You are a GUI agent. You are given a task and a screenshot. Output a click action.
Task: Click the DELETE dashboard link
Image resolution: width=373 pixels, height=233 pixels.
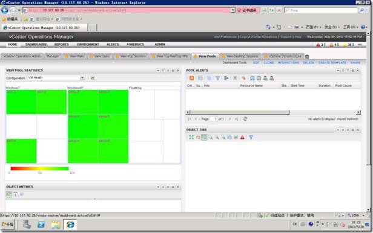(x=308, y=63)
